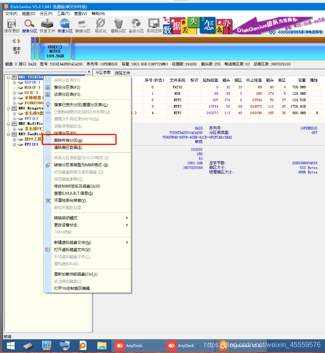This screenshot has height=353, width=325.
Task: Open File Explorer folder on taskbar
Action: tap(102, 346)
